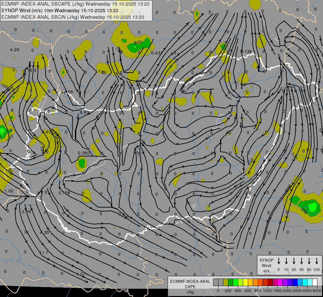
Task: Click the 800 tick on CAPE scale
Action: click(x=258, y=291)
